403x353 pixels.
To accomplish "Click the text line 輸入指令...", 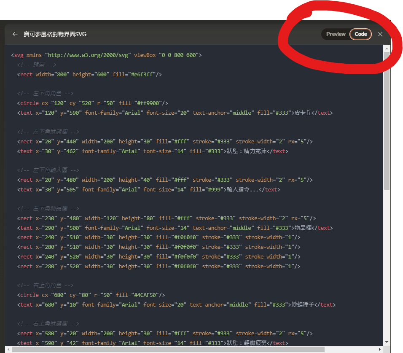I will point(149,190).
